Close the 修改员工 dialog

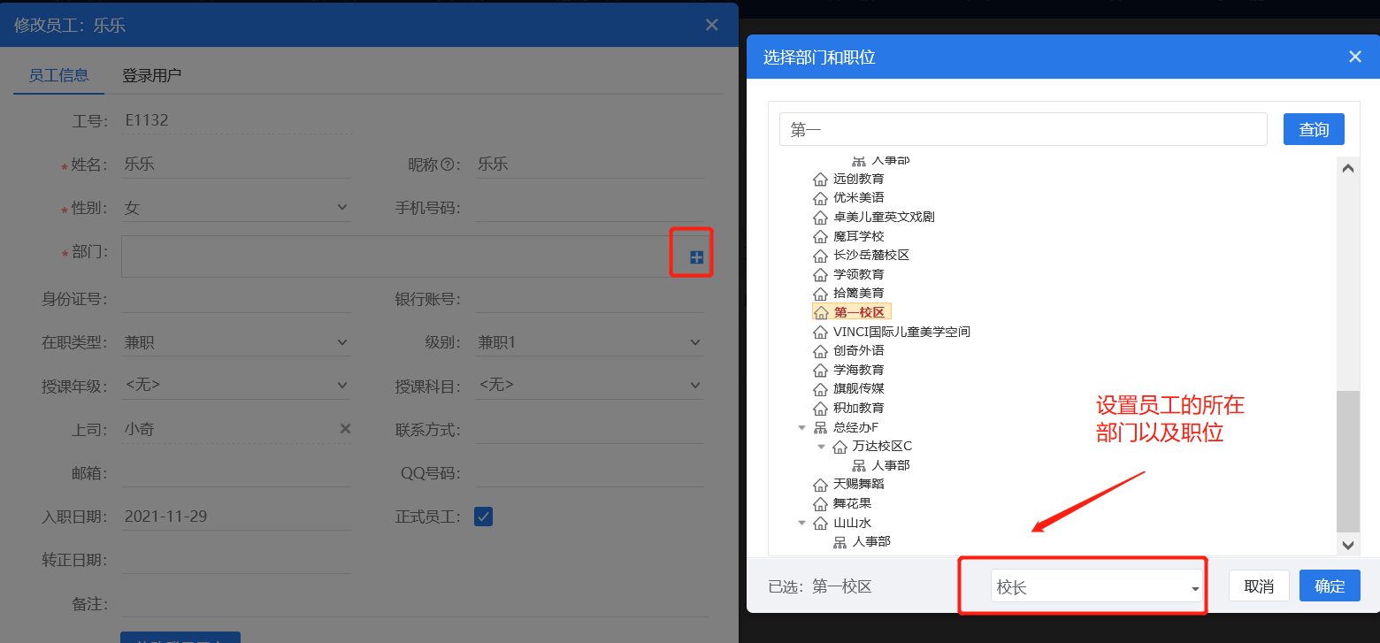[x=712, y=25]
